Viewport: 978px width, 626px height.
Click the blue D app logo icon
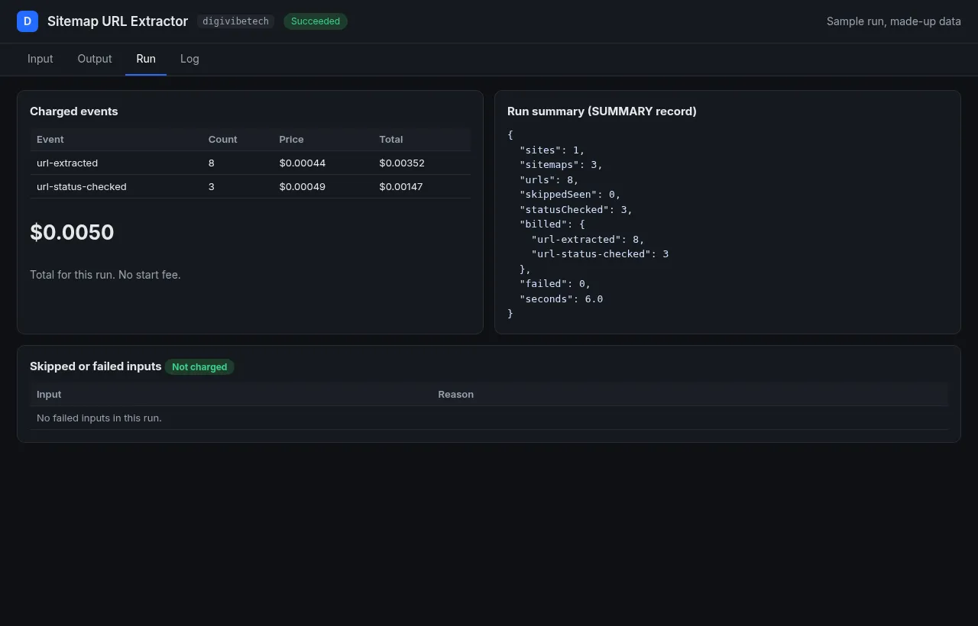coord(28,21)
